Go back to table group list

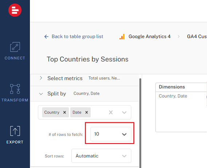(x=77, y=37)
